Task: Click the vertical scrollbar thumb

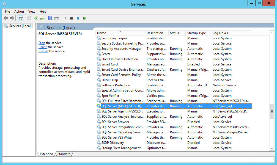Action: 272,111
